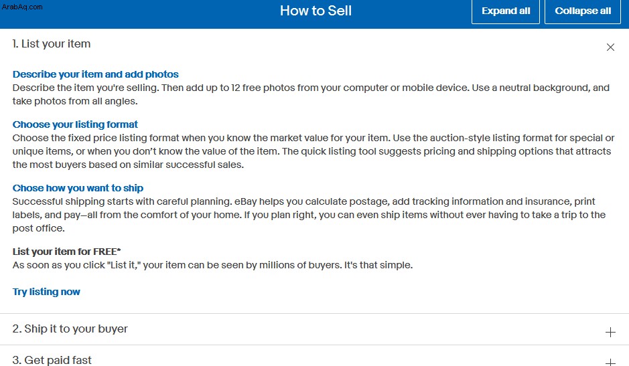Expand Ship it to your buyer plus icon
Image resolution: width=629 pixels, height=366 pixels.
610,332
